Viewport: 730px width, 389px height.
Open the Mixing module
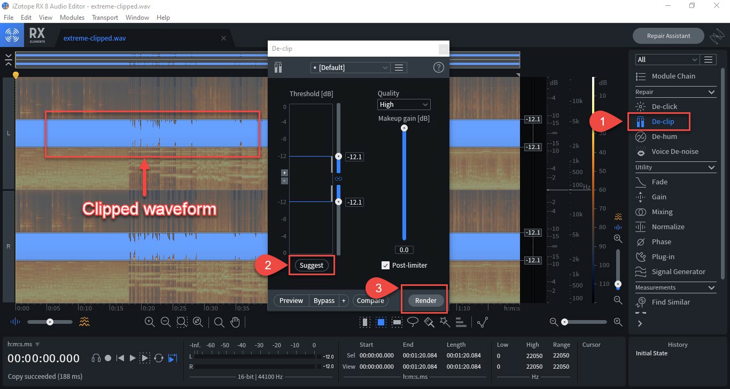[x=662, y=212]
